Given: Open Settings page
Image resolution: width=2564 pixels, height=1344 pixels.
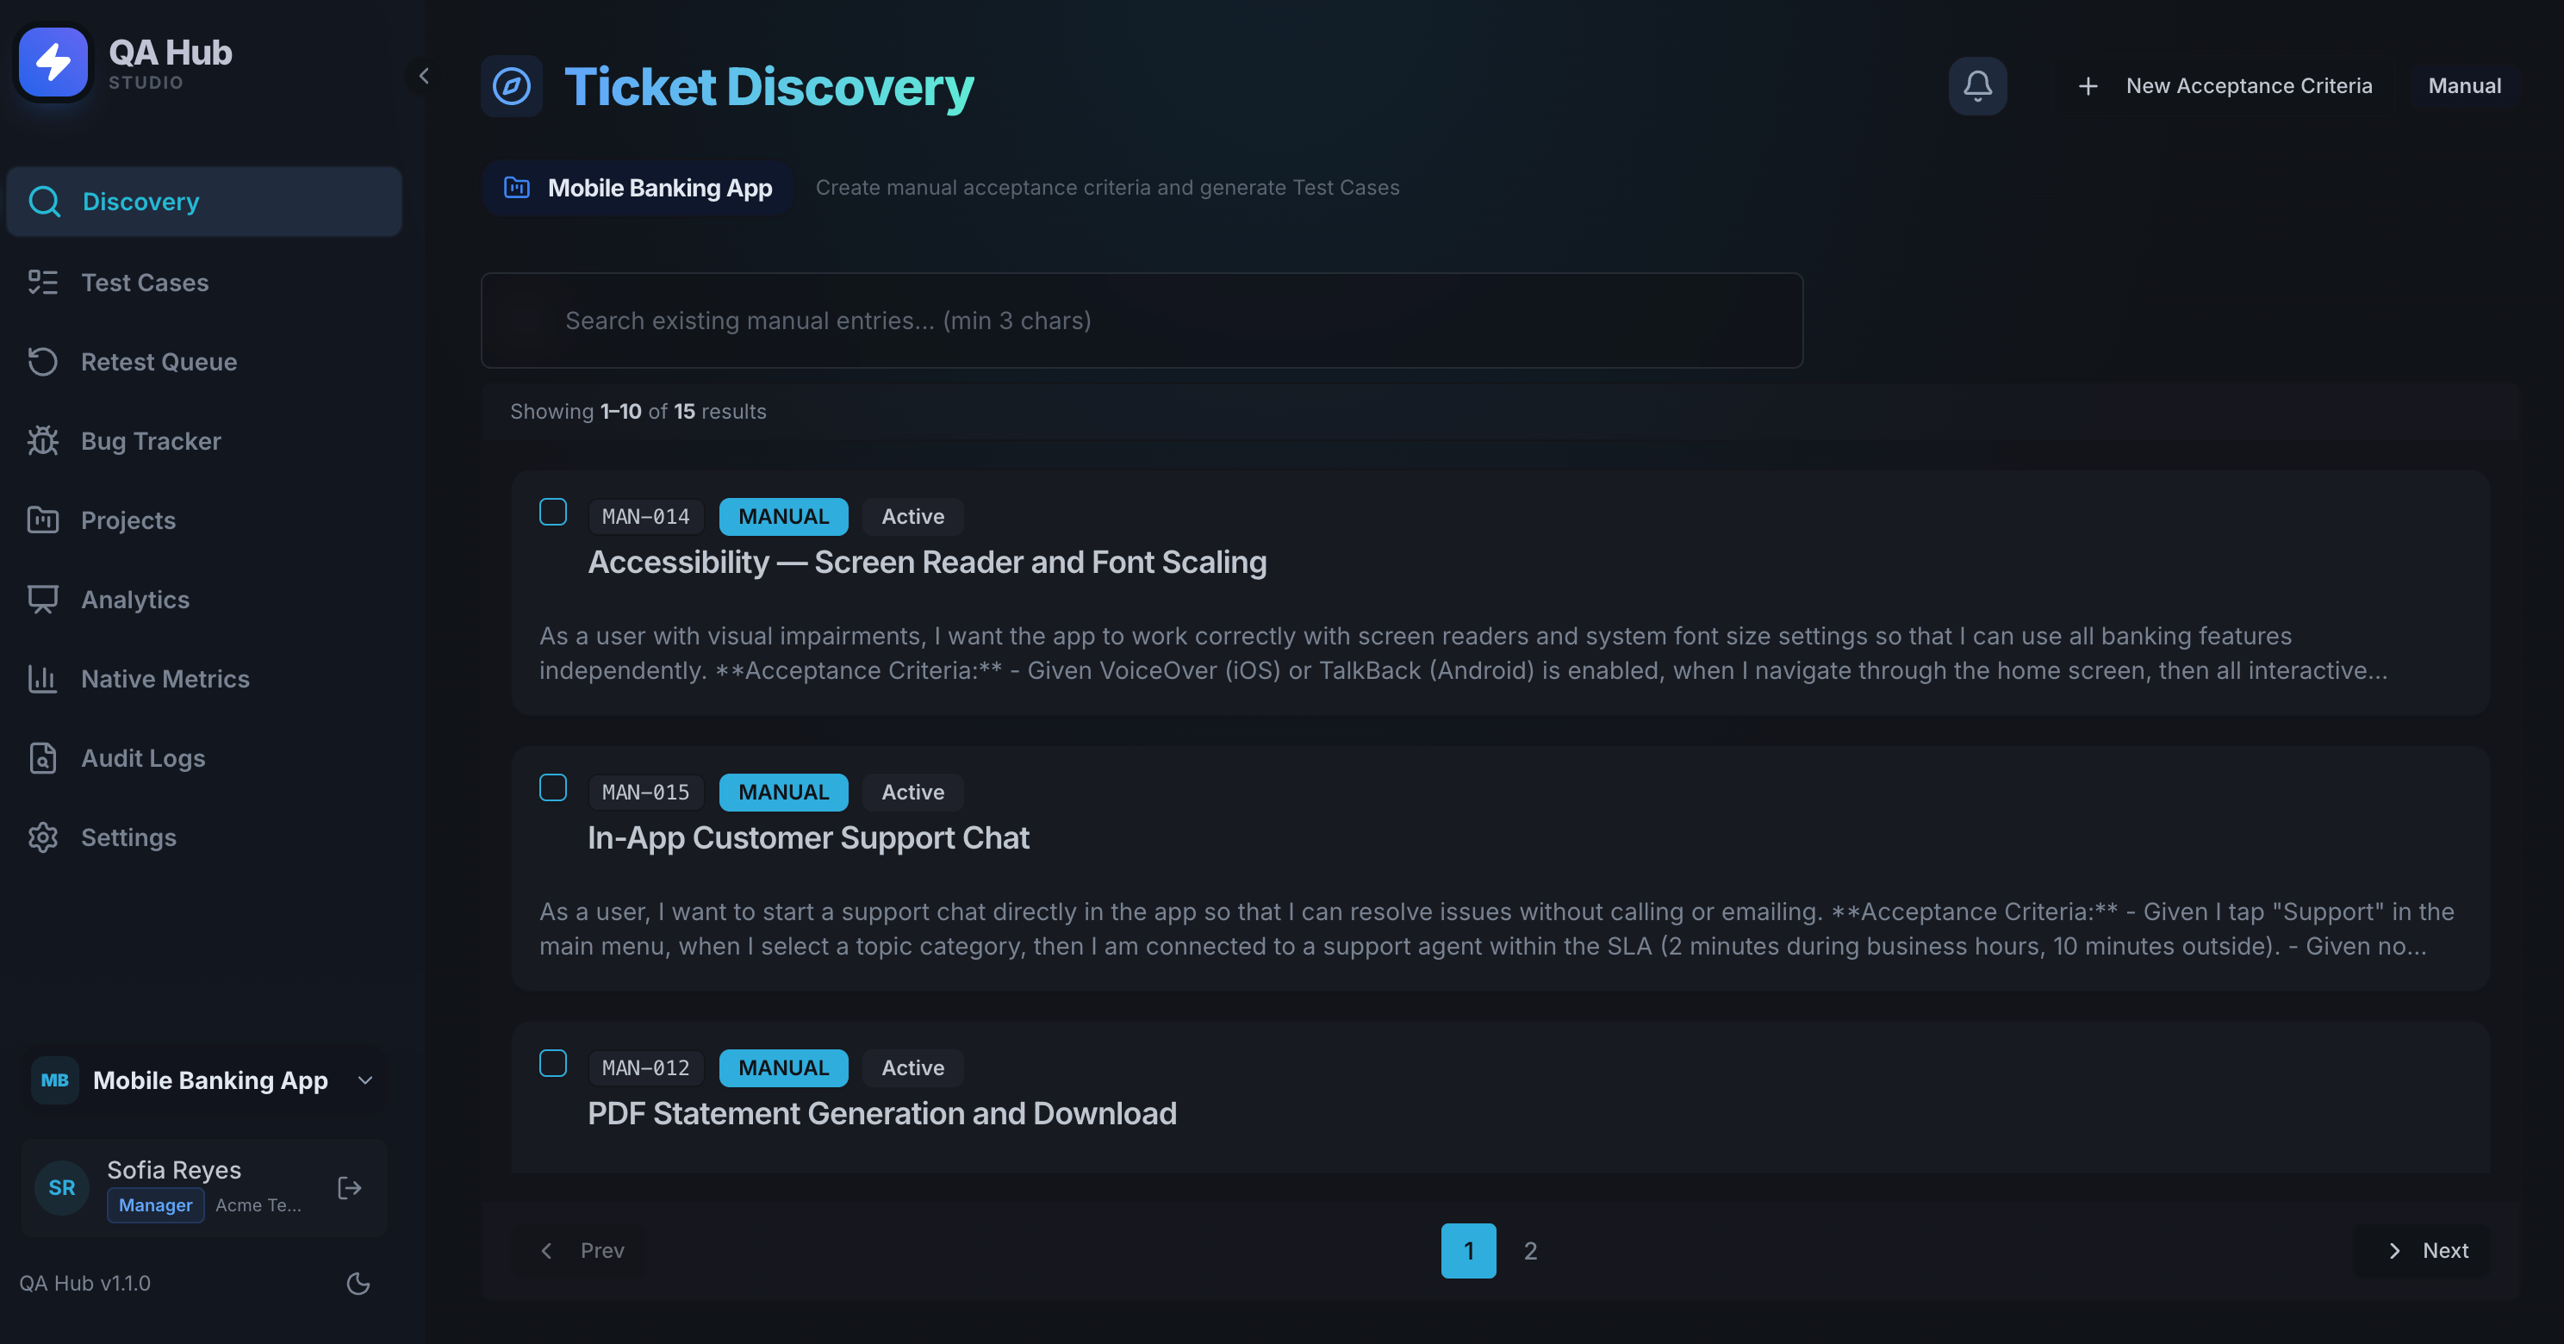Looking at the screenshot, I should point(204,837).
